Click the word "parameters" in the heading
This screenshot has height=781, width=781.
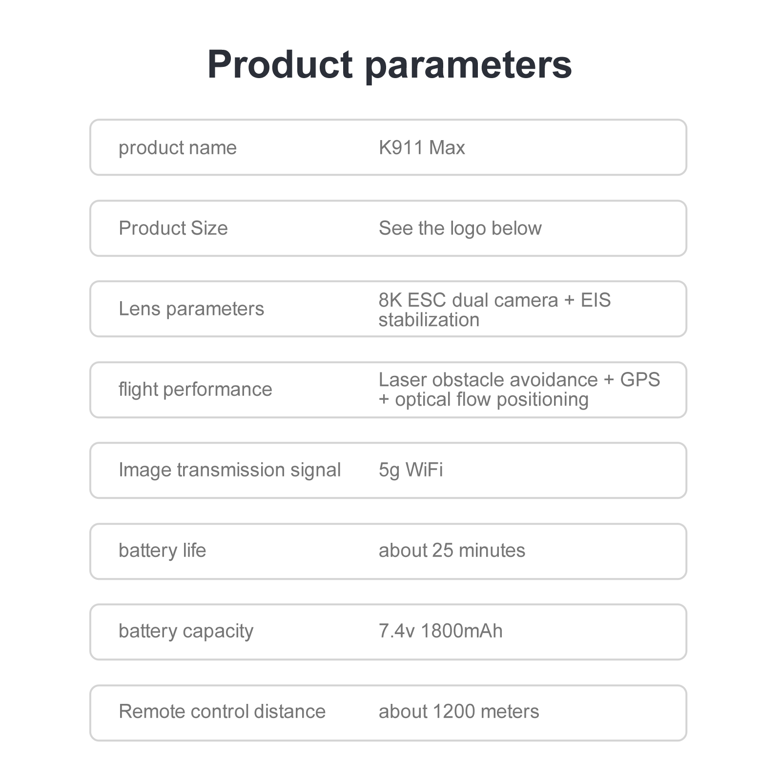[468, 65]
